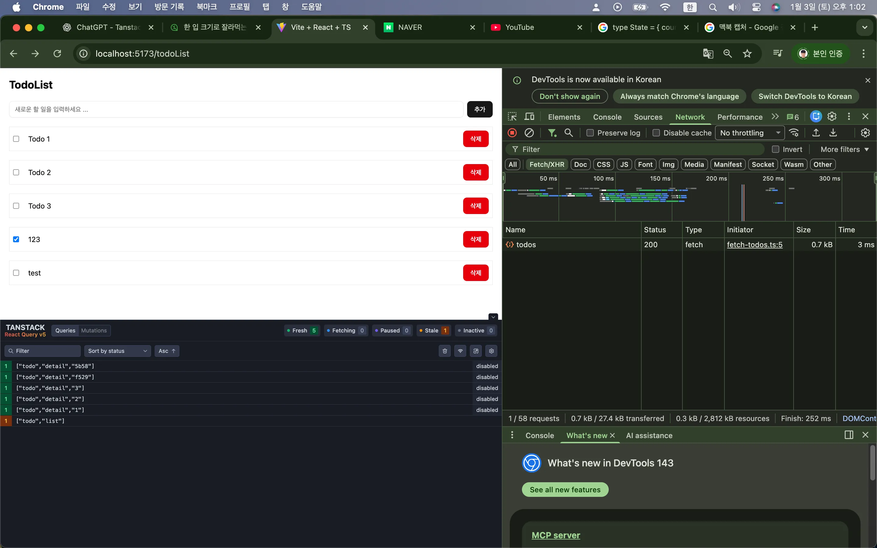
Task: Click the network conditions Wi-Fi icon
Action: point(794,133)
